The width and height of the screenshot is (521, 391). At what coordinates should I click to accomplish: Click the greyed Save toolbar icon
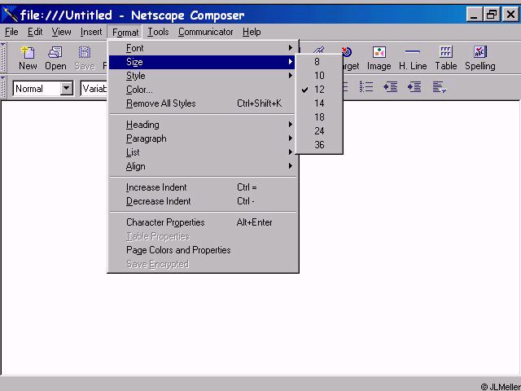pyautogui.click(x=85, y=58)
